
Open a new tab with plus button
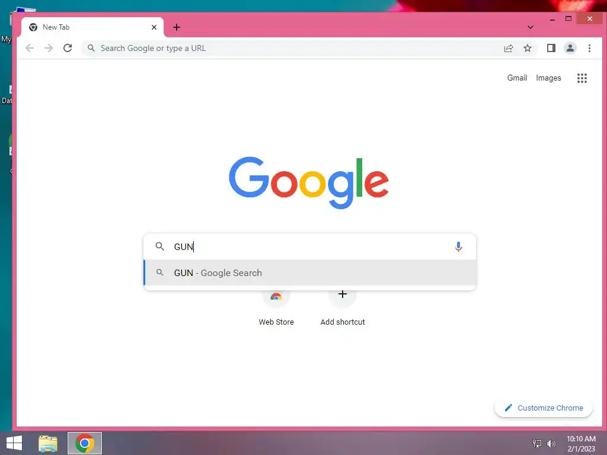(x=177, y=27)
